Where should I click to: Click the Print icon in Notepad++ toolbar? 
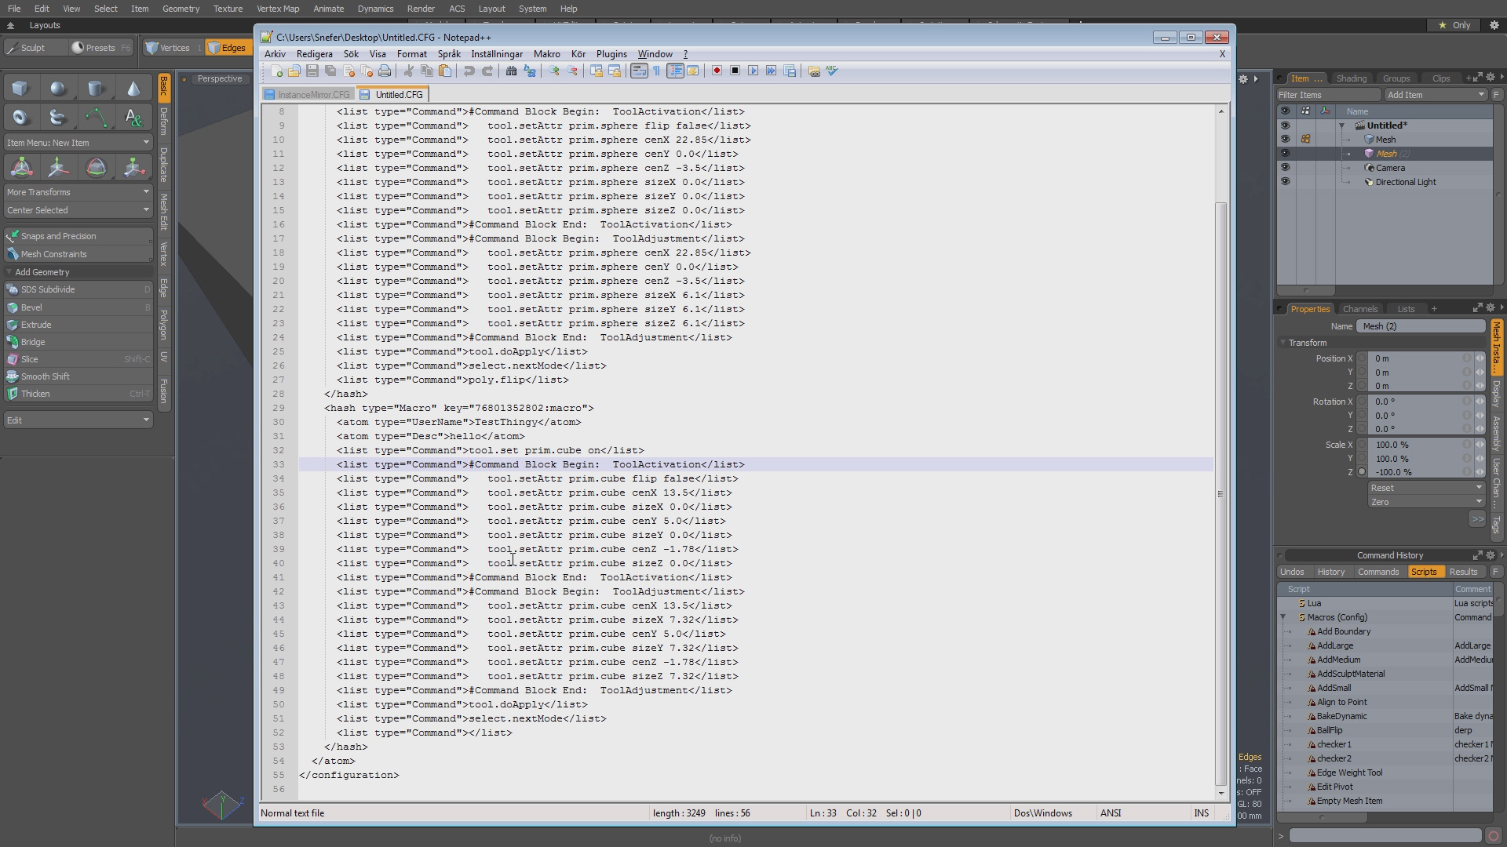point(385,71)
